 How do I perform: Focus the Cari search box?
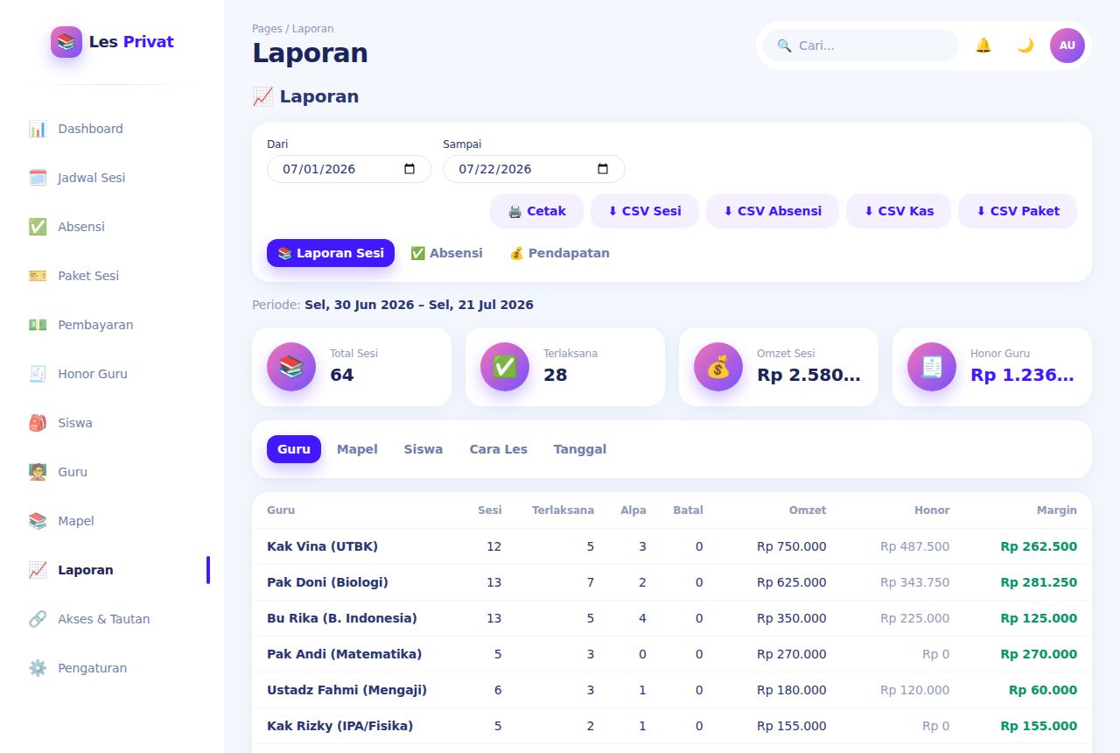tap(861, 46)
